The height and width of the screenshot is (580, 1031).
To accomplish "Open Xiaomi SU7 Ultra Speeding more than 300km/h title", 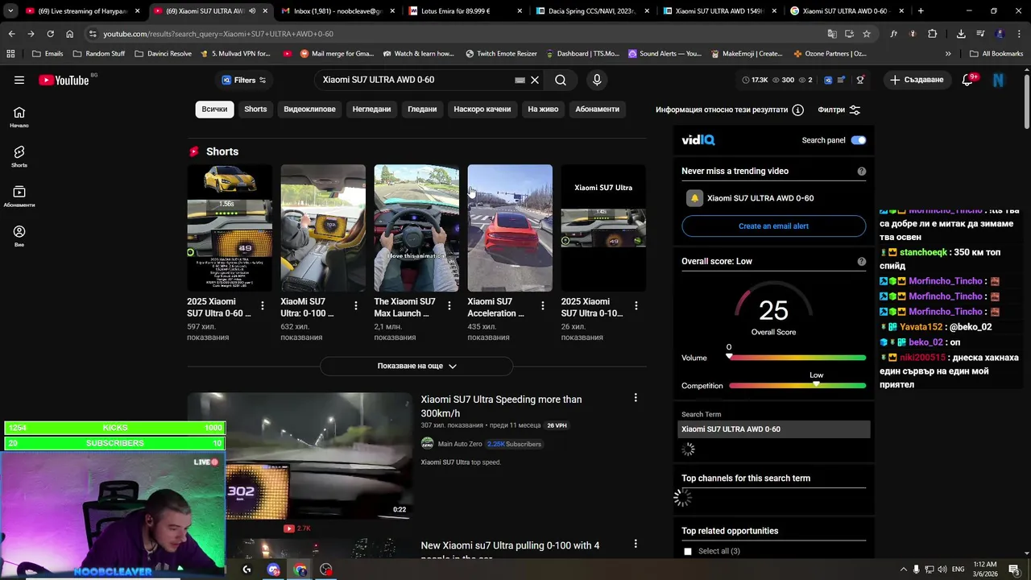I will [501, 406].
